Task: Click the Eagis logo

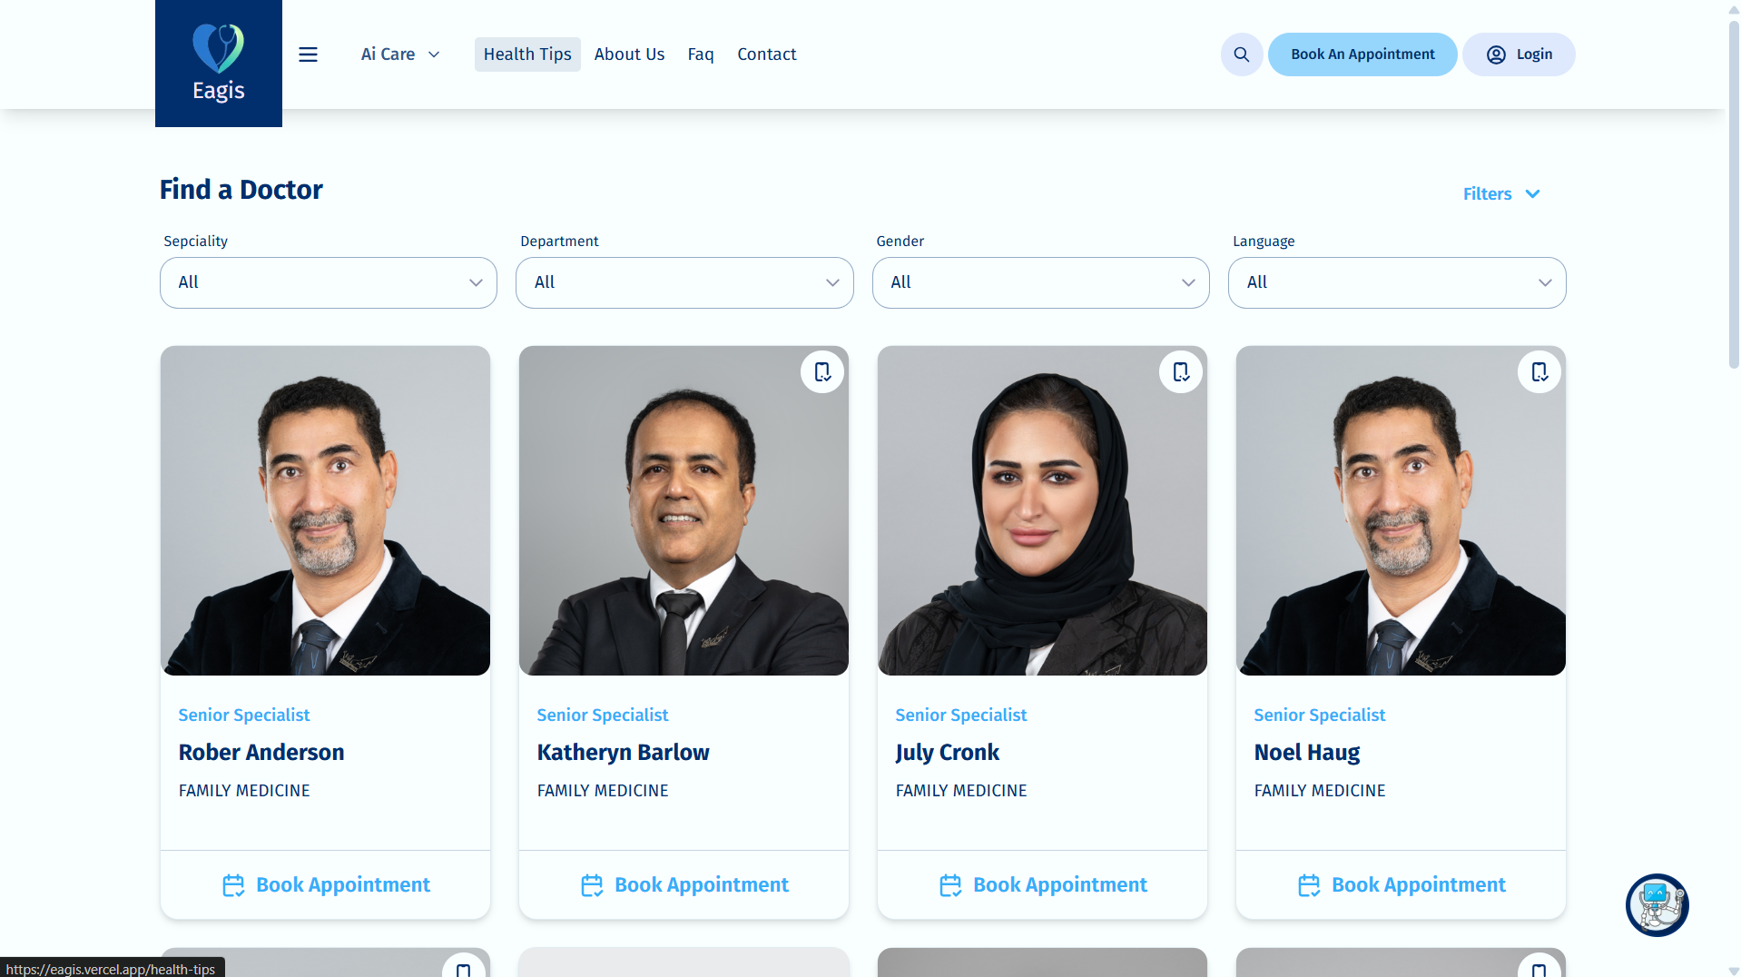Action: pyautogui.click(x=219, y=64)
